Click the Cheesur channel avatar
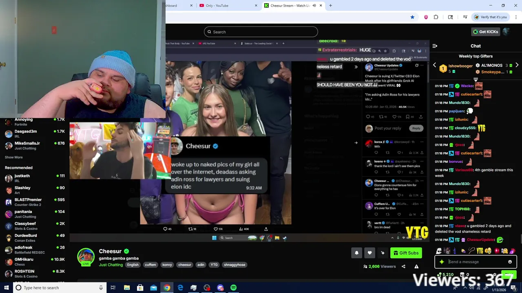Image resolution: width=522 pixels, height=293 pixels. [x=86, y=257]
